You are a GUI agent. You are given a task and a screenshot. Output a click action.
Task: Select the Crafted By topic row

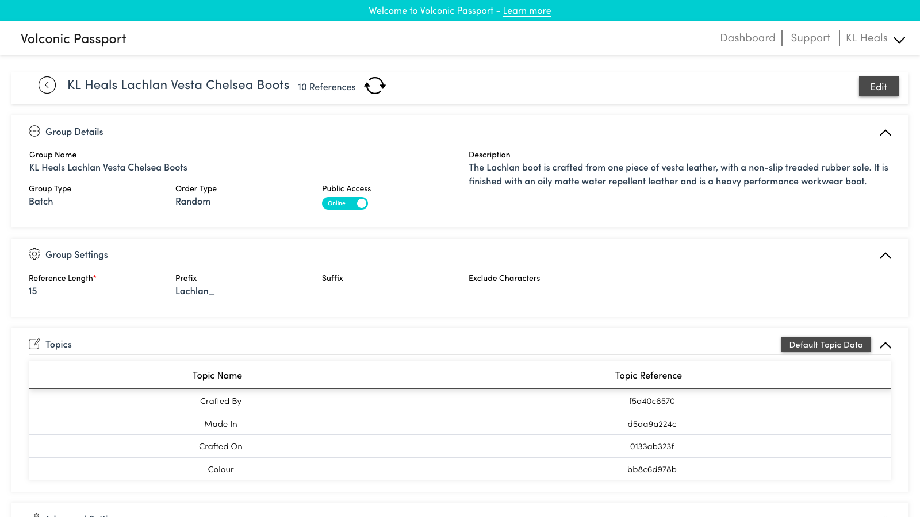click(460, 401)
